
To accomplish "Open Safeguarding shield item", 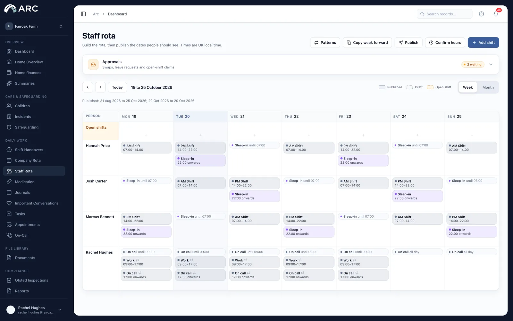I will (34, 127).
